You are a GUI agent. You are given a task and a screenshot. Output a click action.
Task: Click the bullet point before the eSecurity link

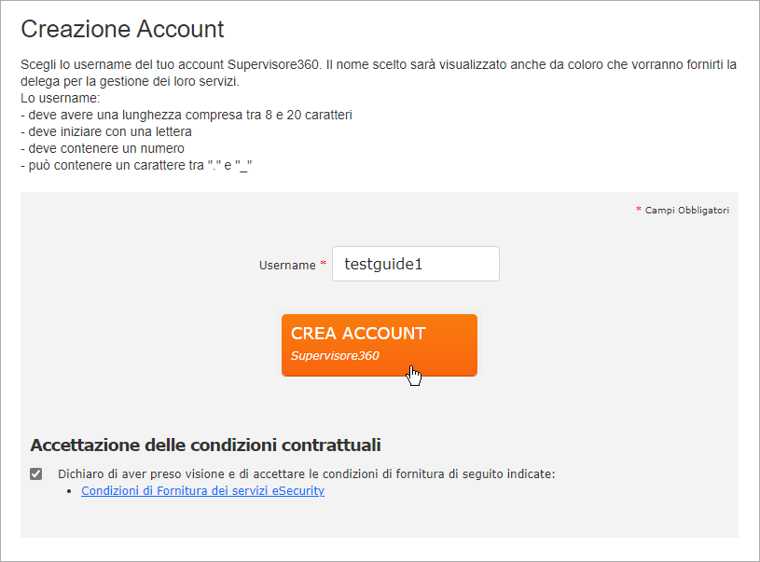coord(70,491)
